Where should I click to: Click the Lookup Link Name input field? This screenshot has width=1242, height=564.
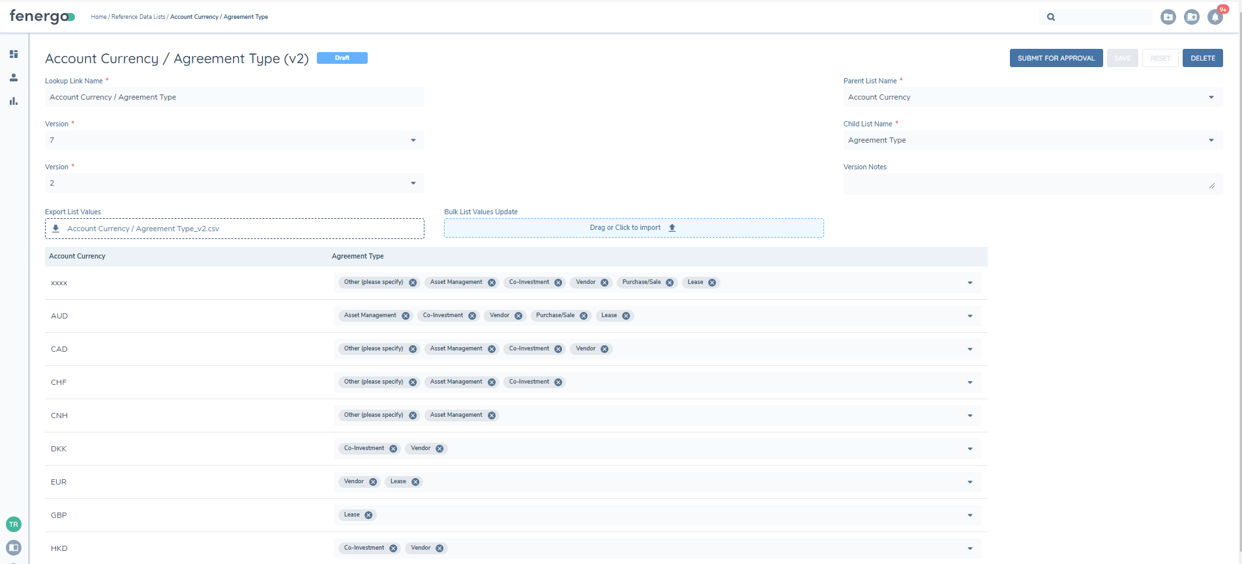click(235, 97)
